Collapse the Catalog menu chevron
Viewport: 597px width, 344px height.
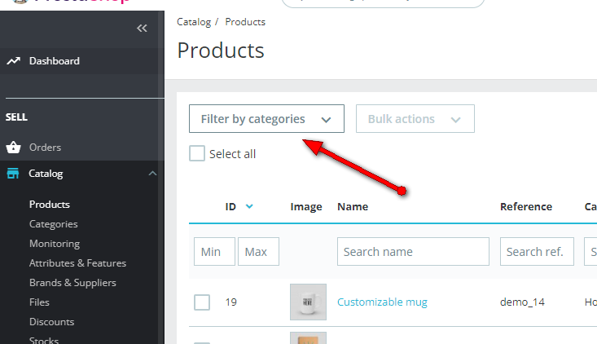point(152,174)
